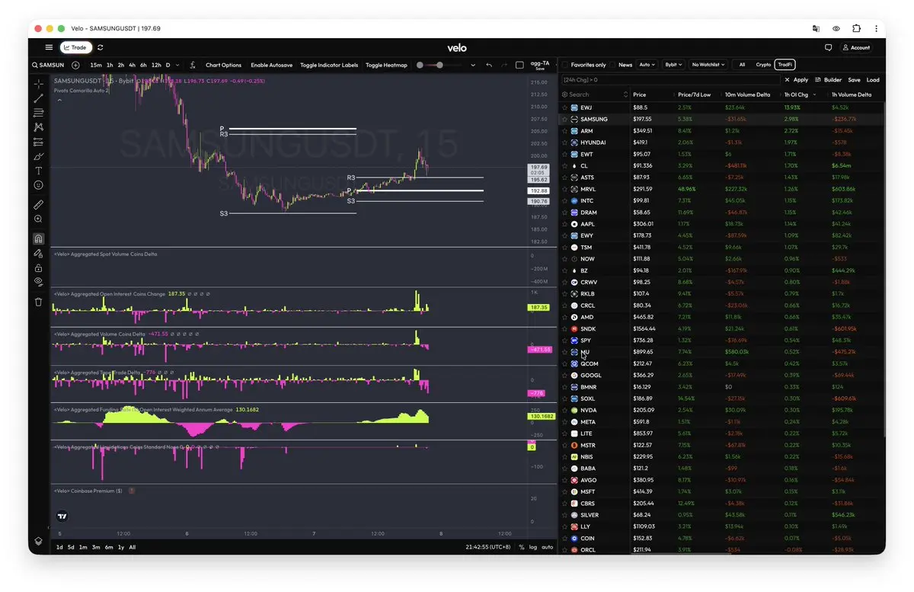The width and height of the screenshot is (914, 592).
Task: Open the object tree layers icon
Action: tap(38, 542)
